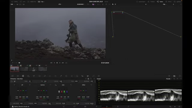Open the viewer zoom 52% dropdown
Screen dimensions: 192x108
(x=13, y=4)
